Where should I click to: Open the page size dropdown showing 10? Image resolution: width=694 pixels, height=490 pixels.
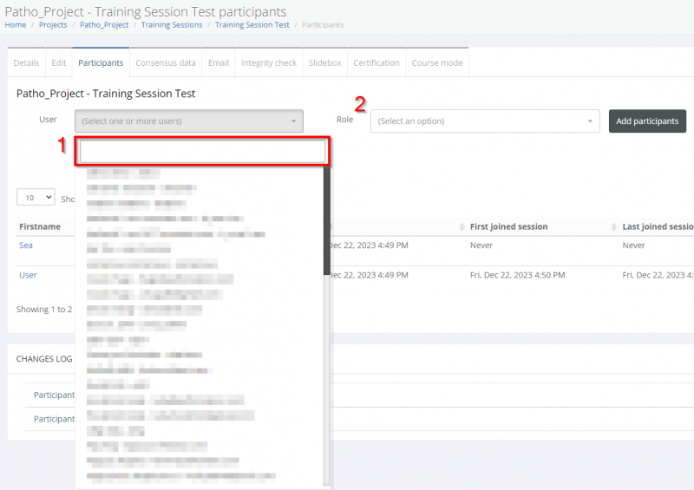point(36,198)
